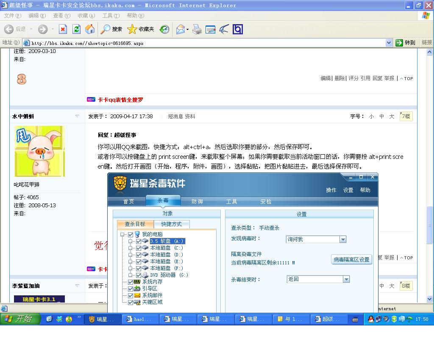Click the 系统邮件 envelope icon
Screen dimensions: 434x339
point(137,295)
